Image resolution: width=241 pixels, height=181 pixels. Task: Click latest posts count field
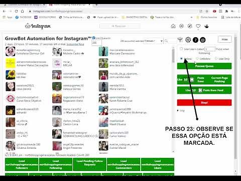(x=210, y=49)
